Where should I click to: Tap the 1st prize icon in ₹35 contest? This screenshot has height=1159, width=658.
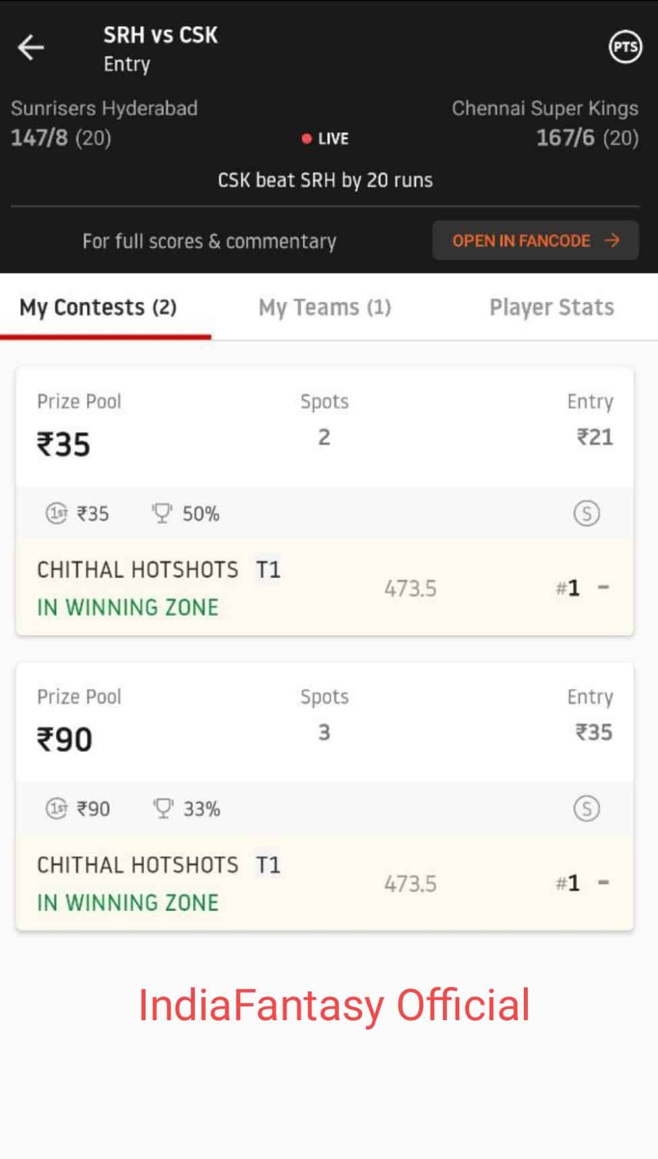pyautogui.click(x=57, y=513)
